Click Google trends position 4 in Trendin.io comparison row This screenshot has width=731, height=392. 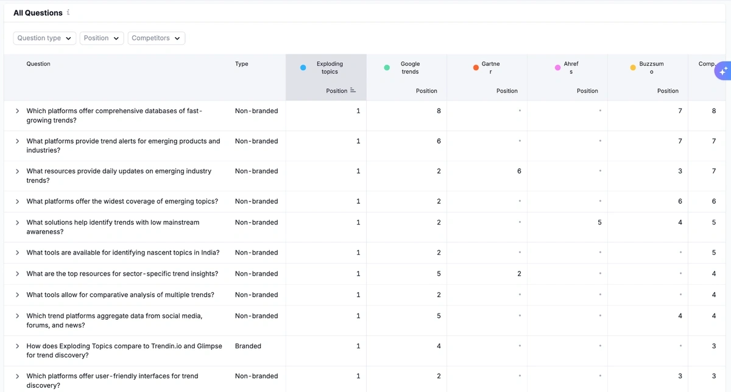pos(439,346)
